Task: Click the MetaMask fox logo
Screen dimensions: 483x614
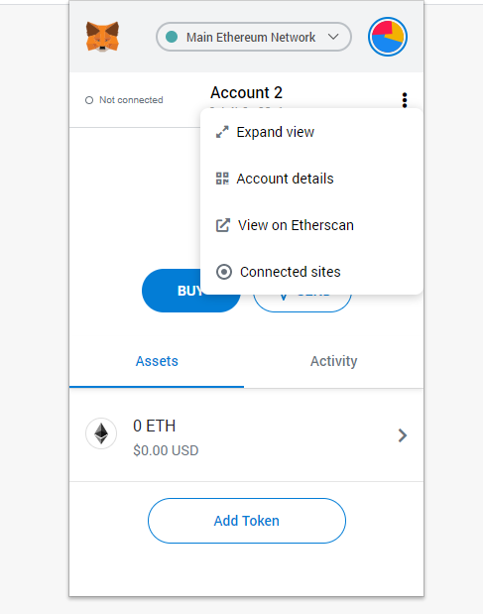Action: [102, 37]
